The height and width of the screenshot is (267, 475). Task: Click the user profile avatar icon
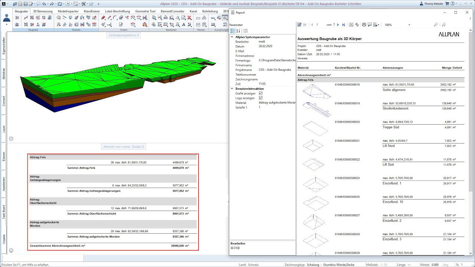tap(7, 17)
